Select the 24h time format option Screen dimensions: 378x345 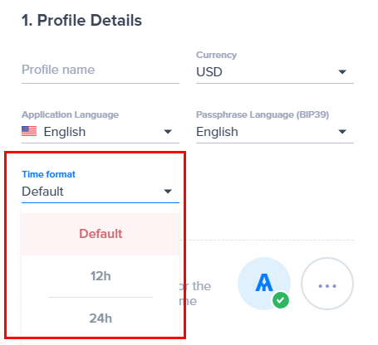101,318
